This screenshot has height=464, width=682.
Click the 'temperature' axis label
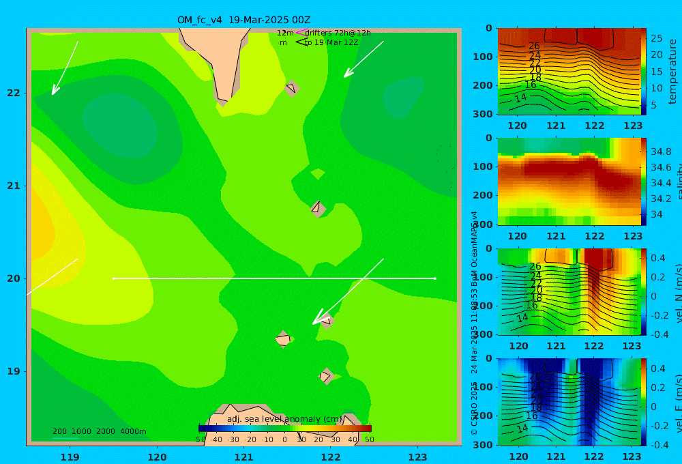pos(672,72)
